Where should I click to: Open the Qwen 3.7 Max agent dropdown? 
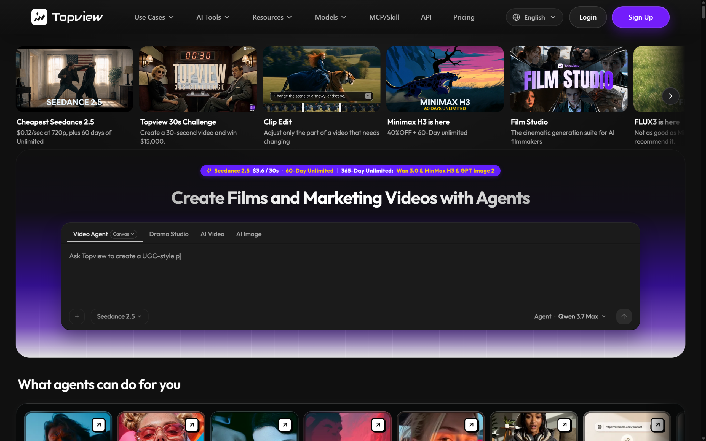point(582,316)
